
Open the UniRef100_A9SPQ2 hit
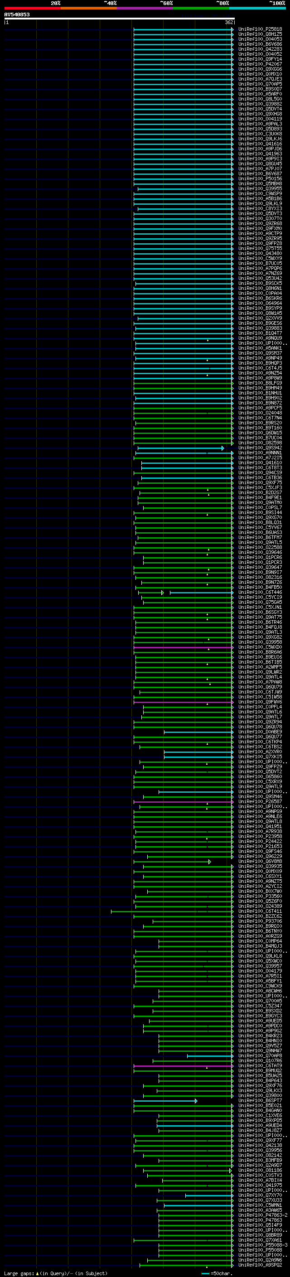click(x=260, y=1266)
